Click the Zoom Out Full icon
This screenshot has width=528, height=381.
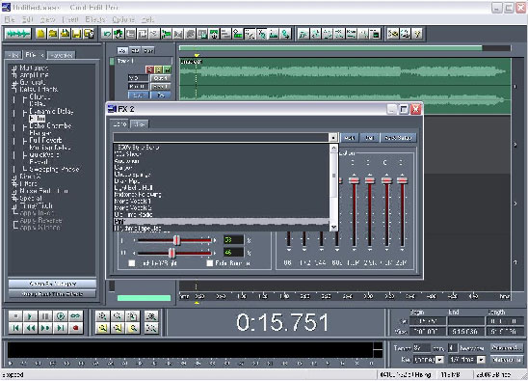133,316
